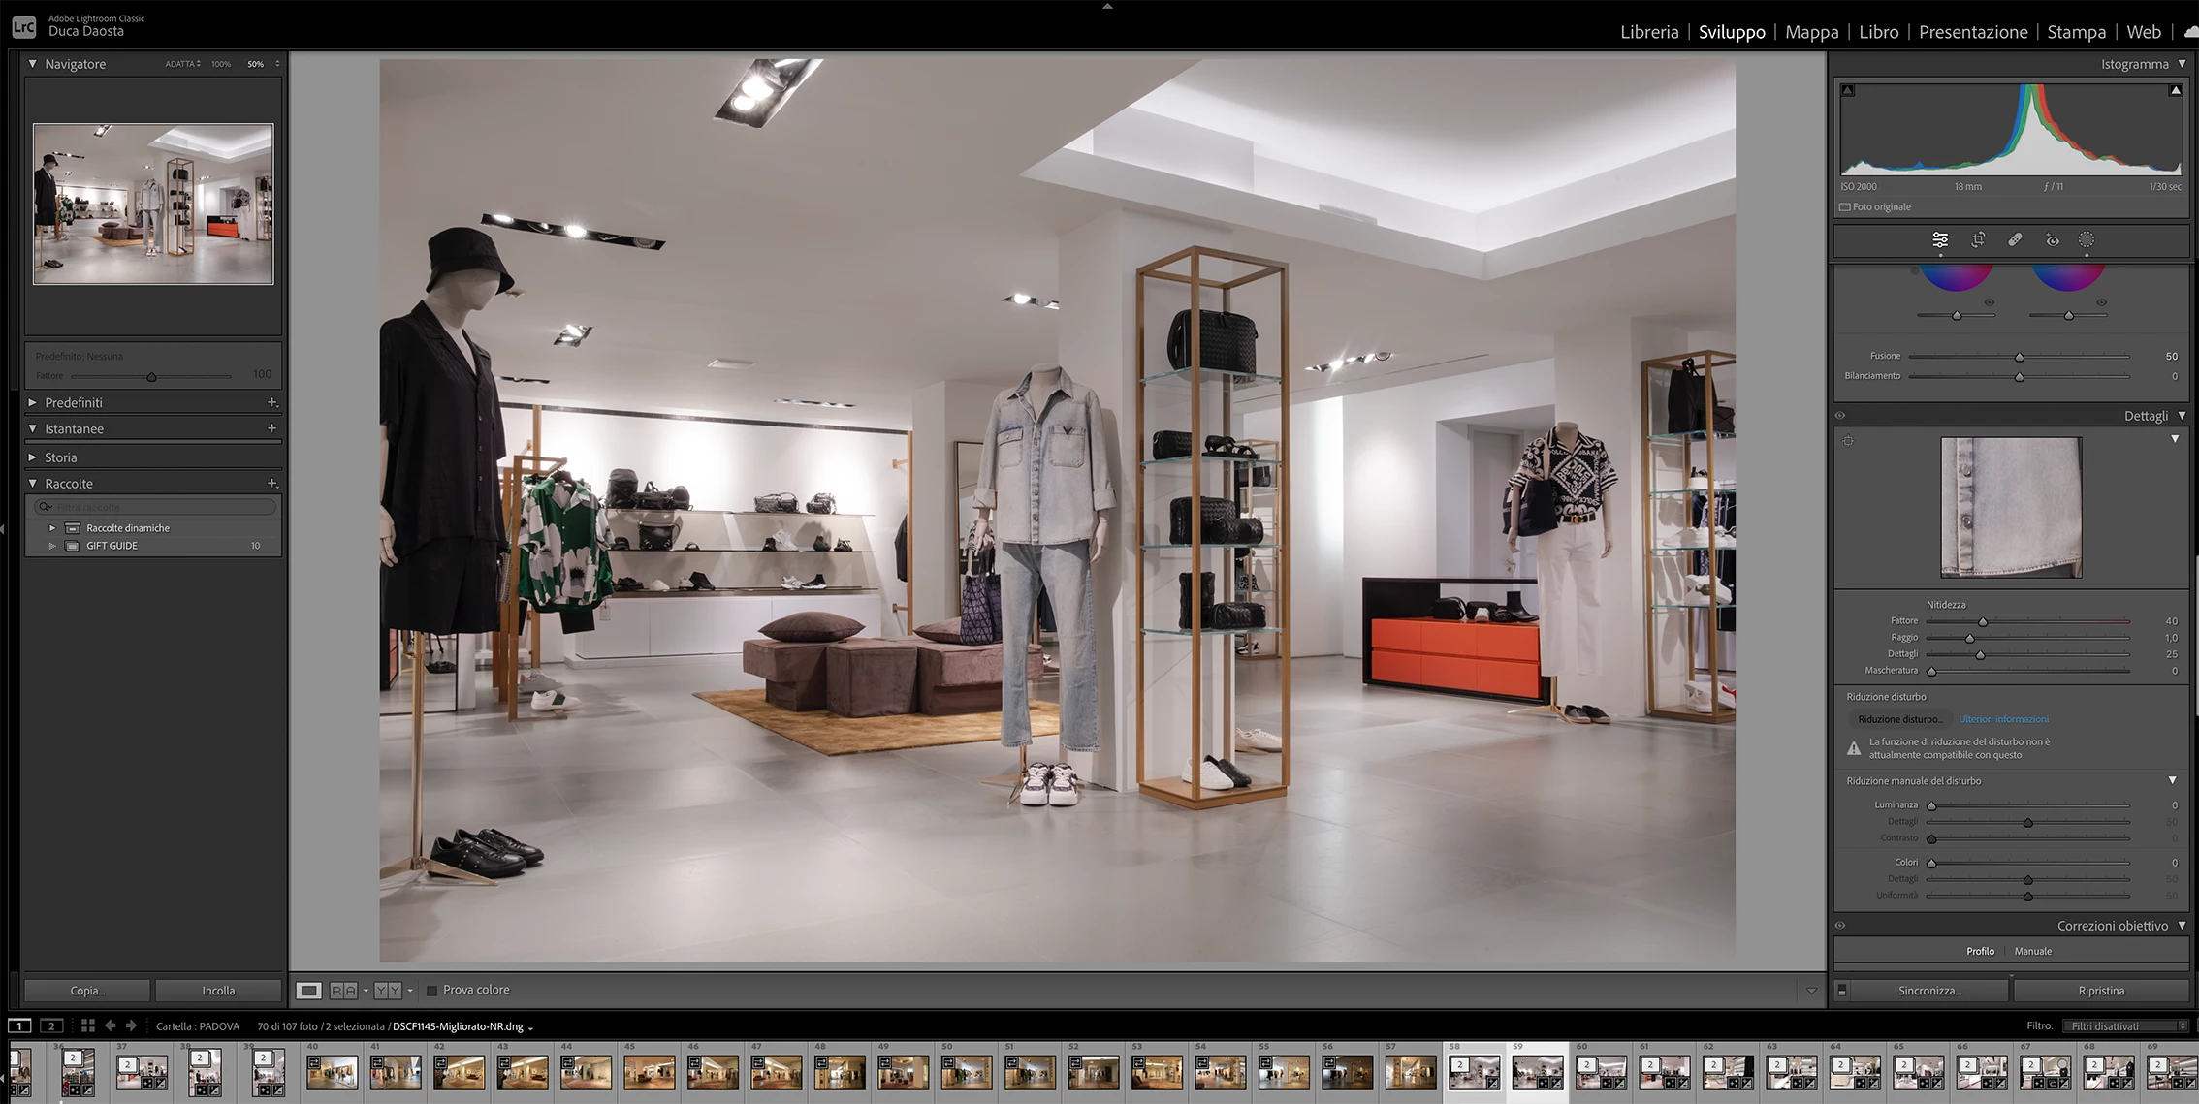
Task: Adjust the Fusione slider handle
Action: click(x=2020, y=357)
